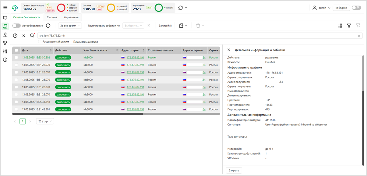Enable the Расширенный режим checkbox
367x176 pixels.
point(40,42)
